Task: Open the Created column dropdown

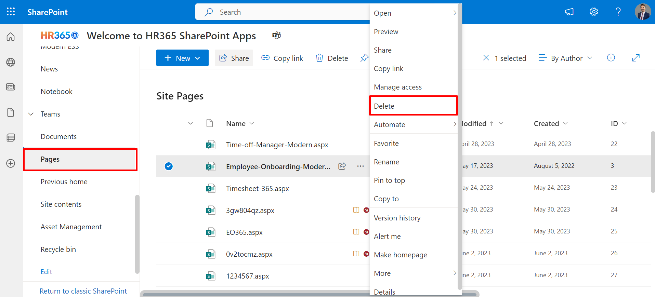Action: [565, 123]
